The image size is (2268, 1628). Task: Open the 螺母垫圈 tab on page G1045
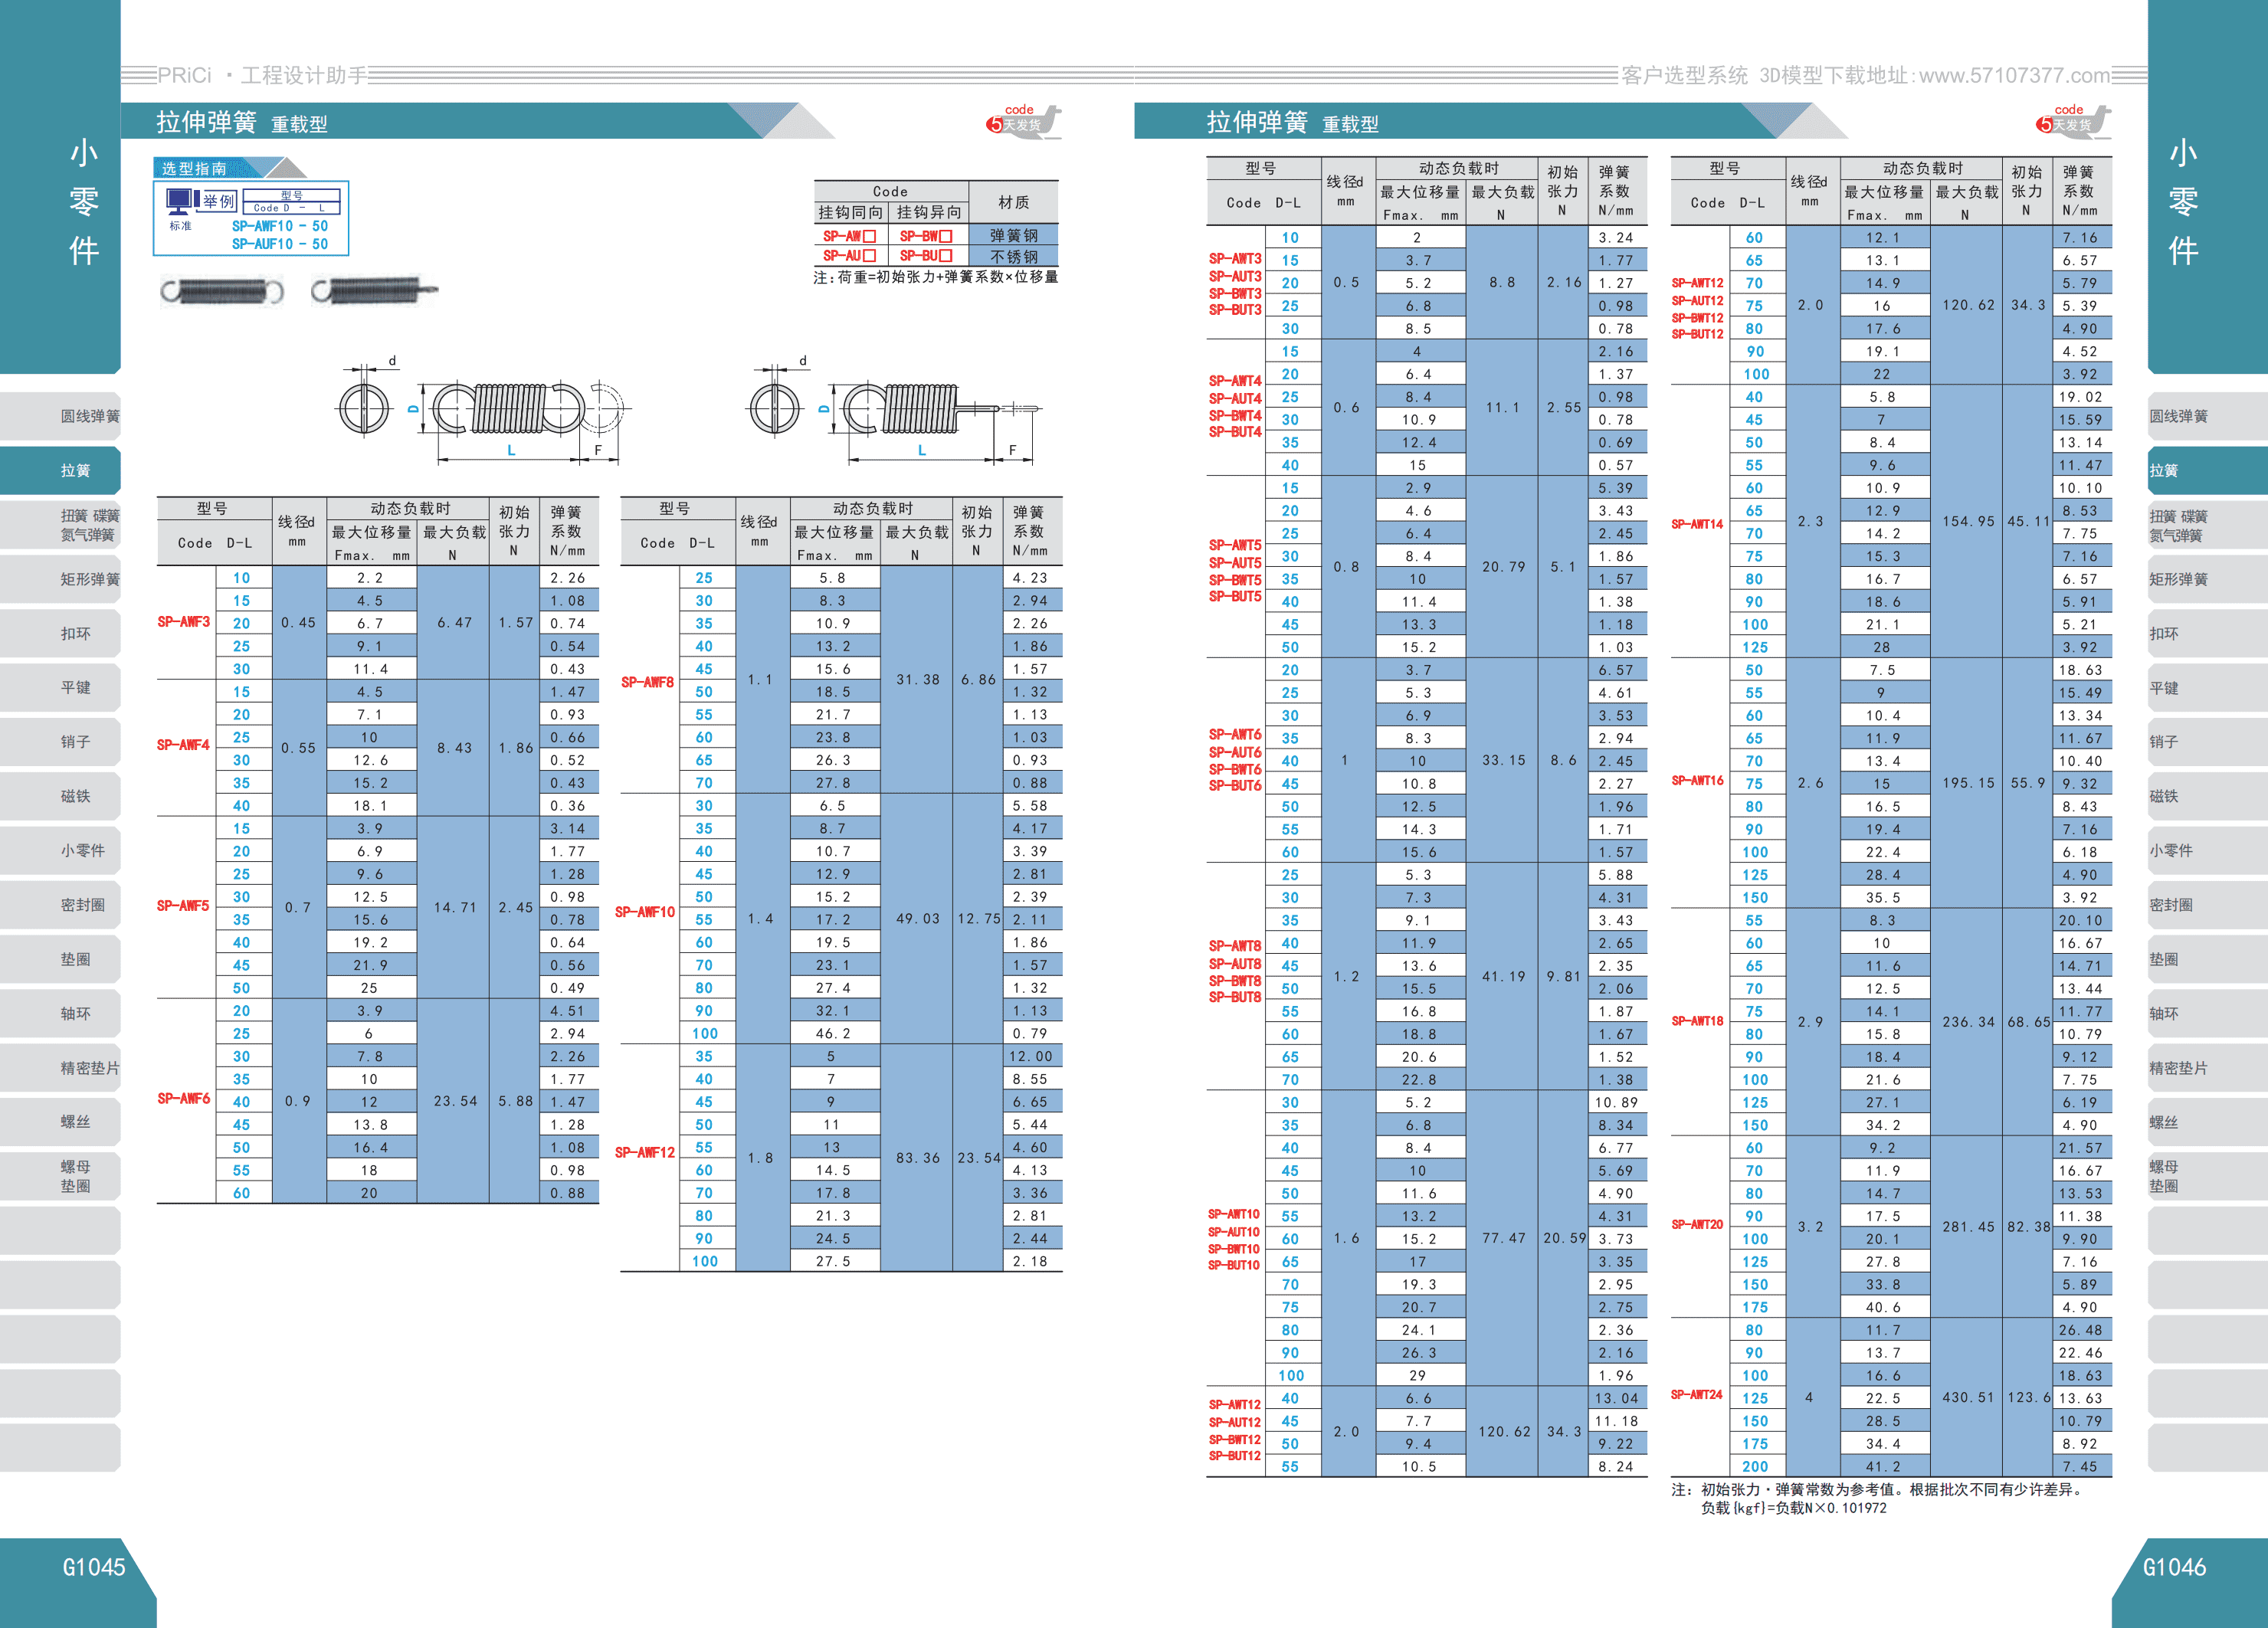pos(61,1176)
